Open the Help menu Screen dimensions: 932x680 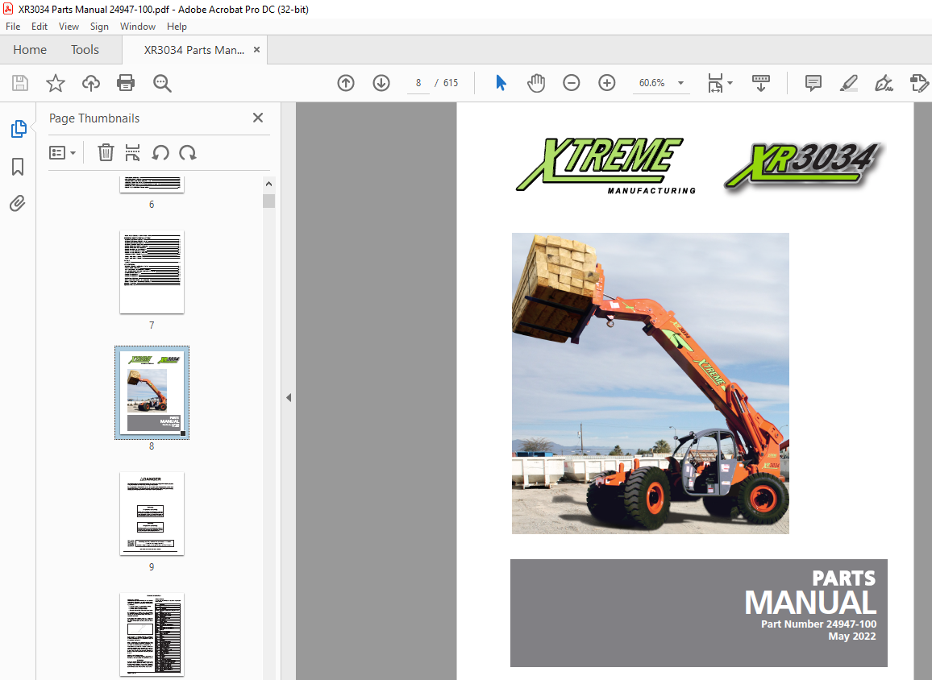177,26
